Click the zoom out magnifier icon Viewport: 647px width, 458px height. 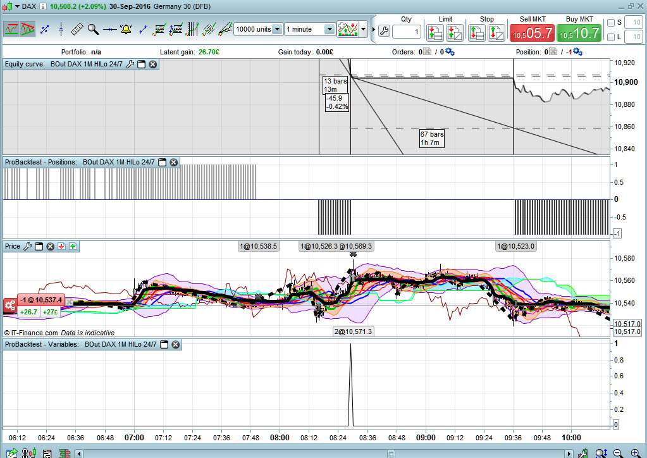(x=618, y=454)
